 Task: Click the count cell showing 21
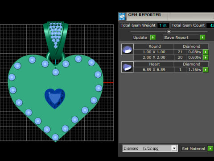click(180, 52)
